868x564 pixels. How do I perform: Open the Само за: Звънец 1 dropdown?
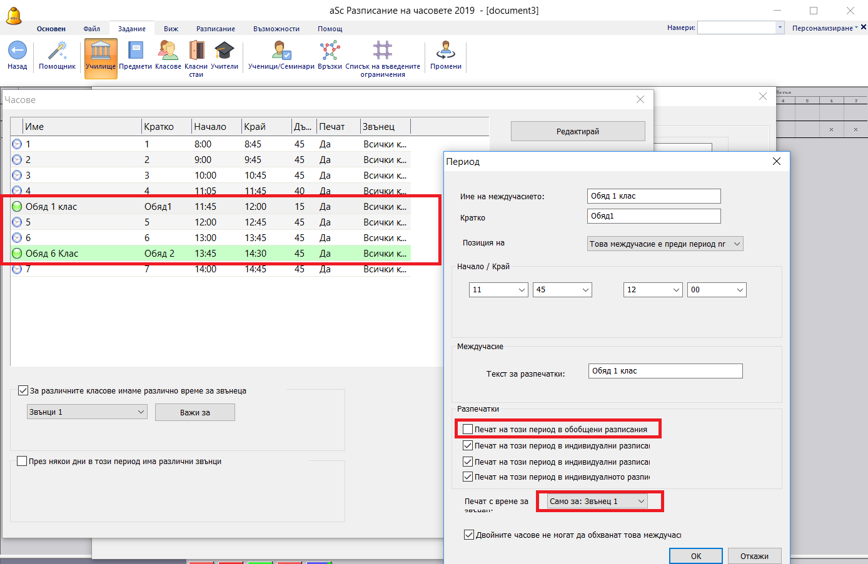(x=597, y=502)
